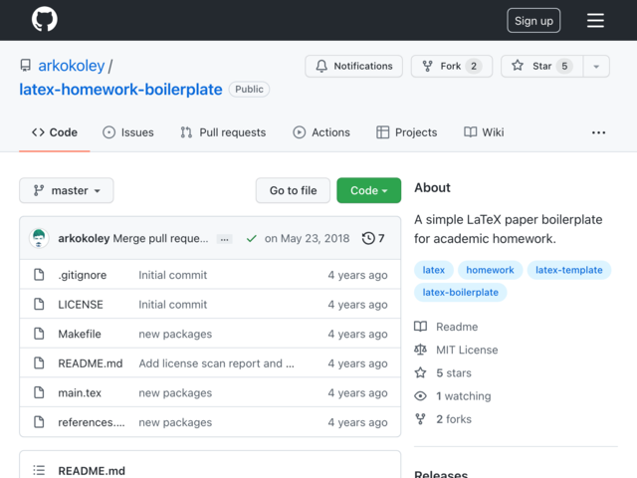Open the new packages commit for references

coord(175,422)
